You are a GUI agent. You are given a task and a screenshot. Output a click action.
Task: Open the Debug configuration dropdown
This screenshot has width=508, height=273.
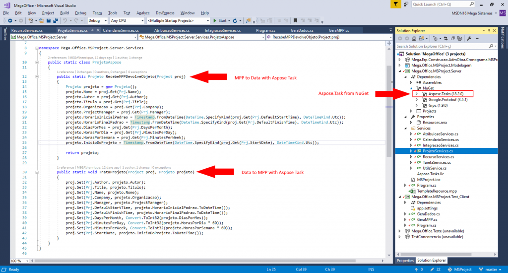pos(97,21)
